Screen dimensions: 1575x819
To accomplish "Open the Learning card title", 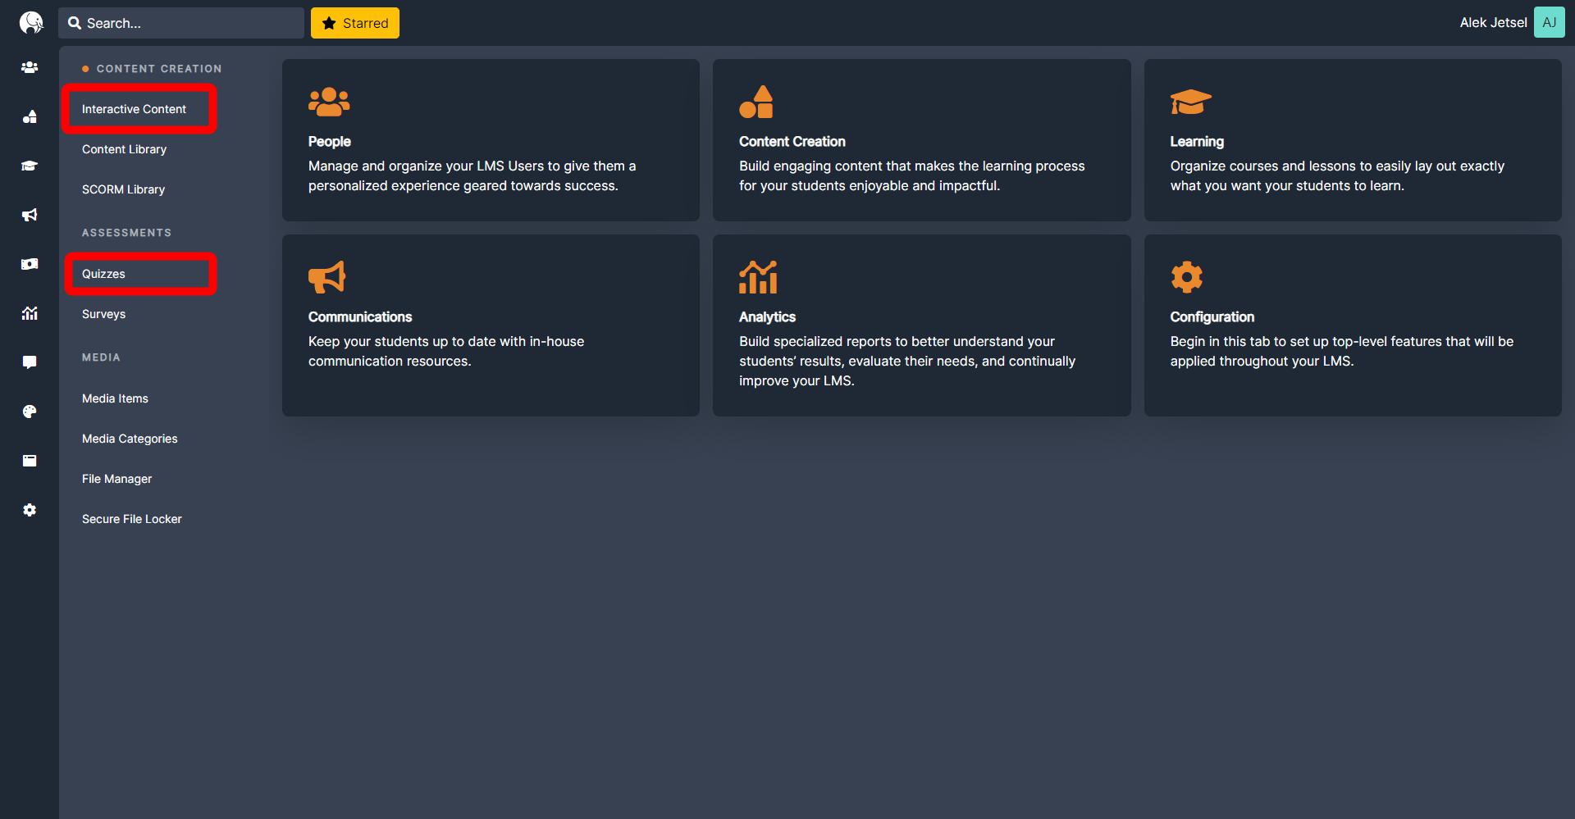I will [x=1197, y=141].
